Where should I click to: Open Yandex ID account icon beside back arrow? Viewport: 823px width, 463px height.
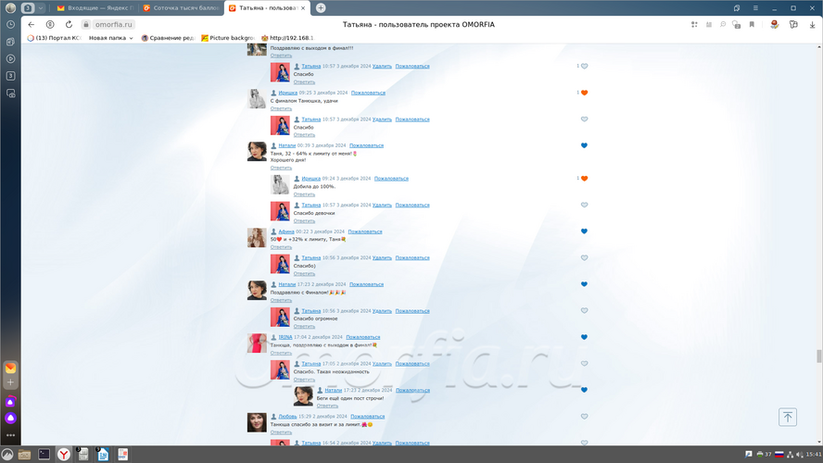50,25
